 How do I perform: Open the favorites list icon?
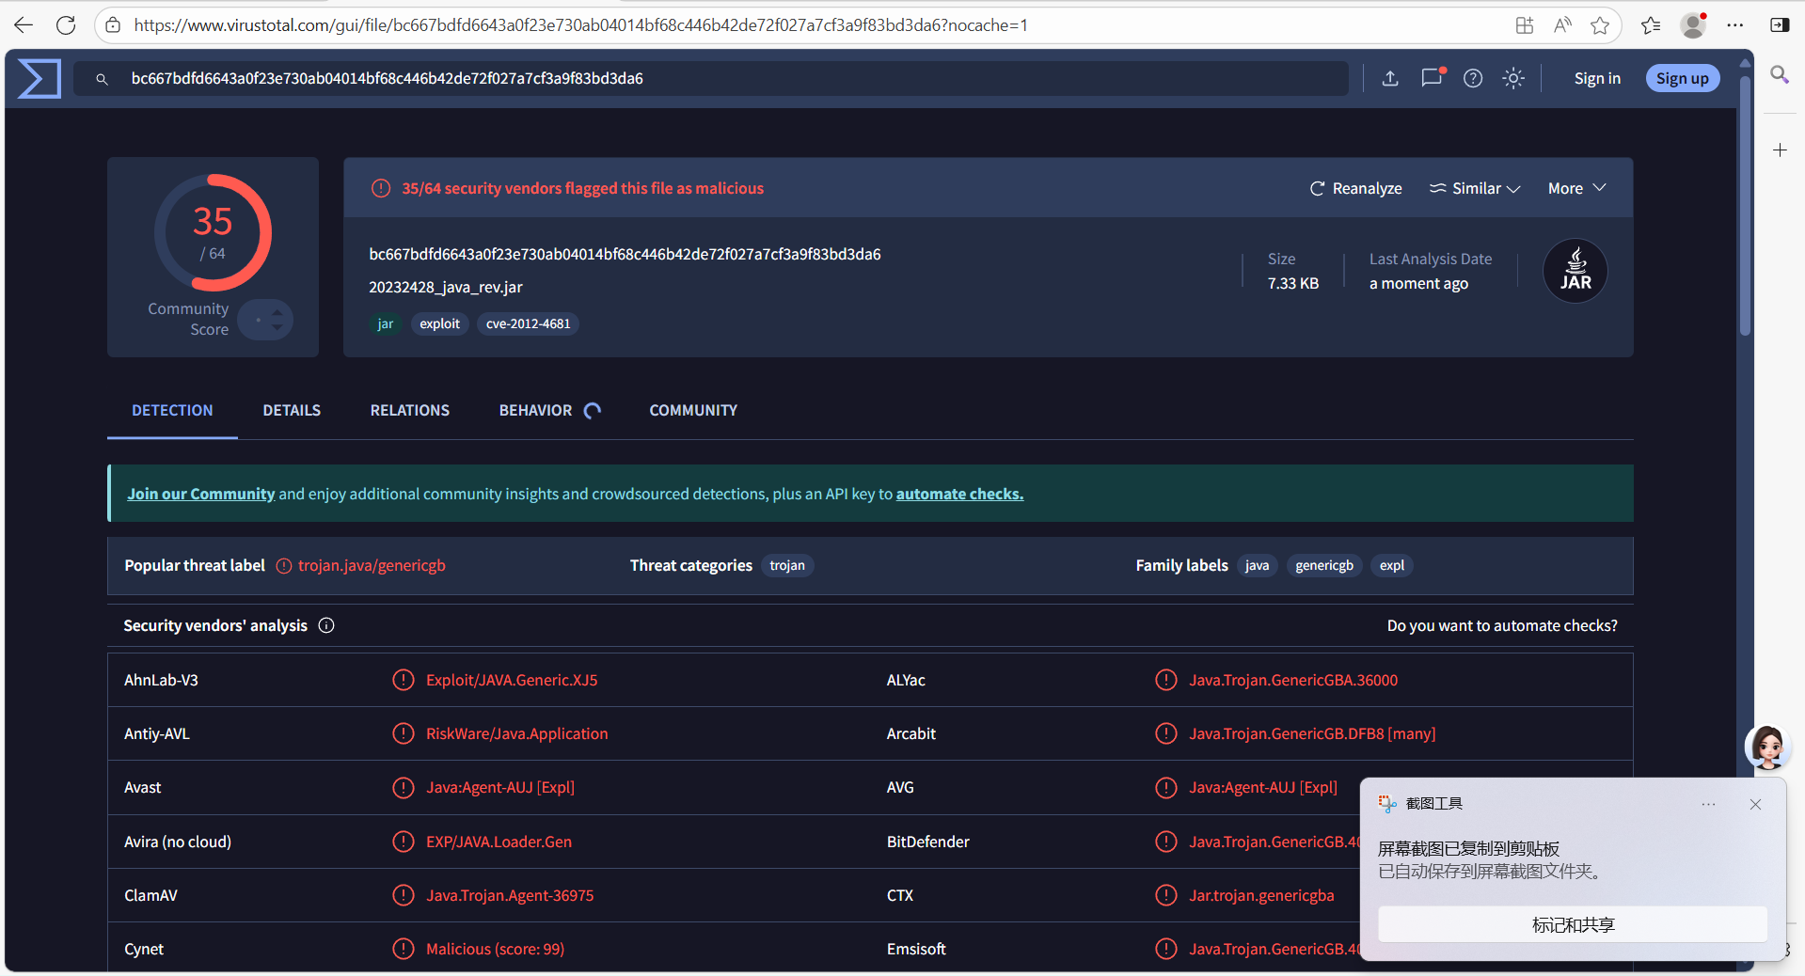(1651, 25)
